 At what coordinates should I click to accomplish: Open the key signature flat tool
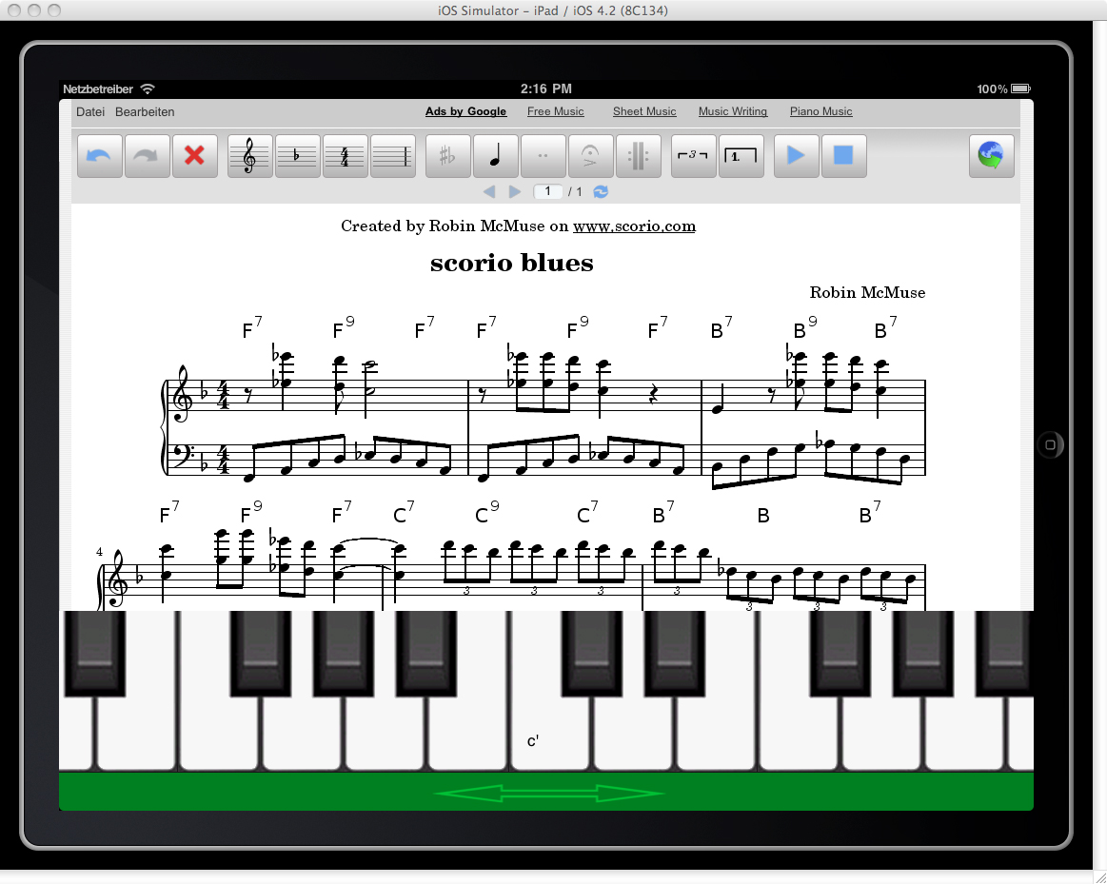[x=298, y=156]
